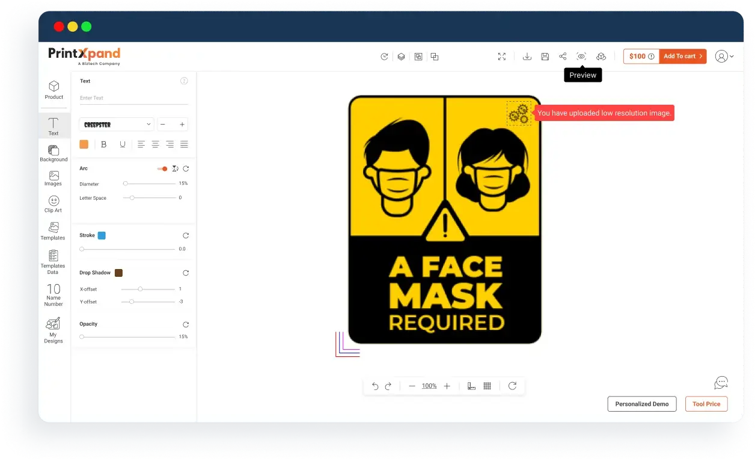Switch to the Templates sidebar tab

[x=53, y=231]
